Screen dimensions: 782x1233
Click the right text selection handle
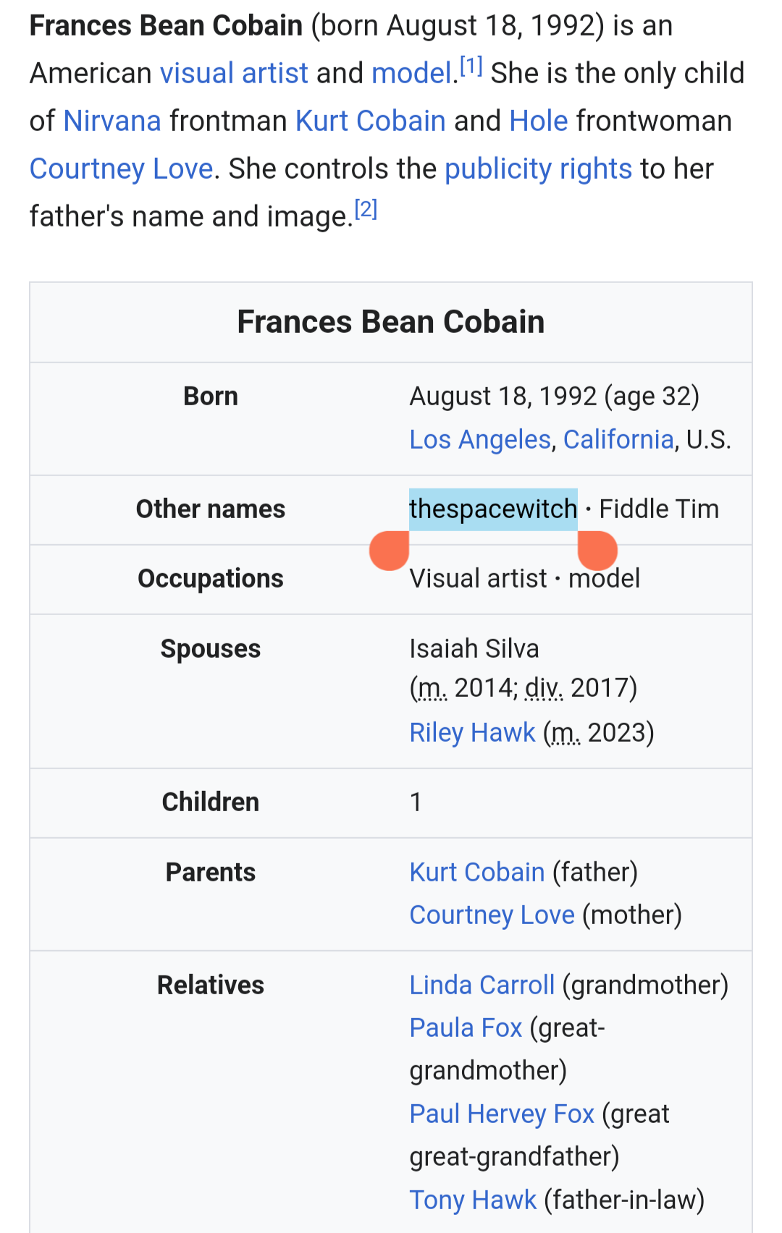[597, 551]
